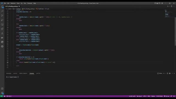The height and width of the screenshot is (99, 176).
Task: Open notifications bell in status bar
Action: coord(174,96)
